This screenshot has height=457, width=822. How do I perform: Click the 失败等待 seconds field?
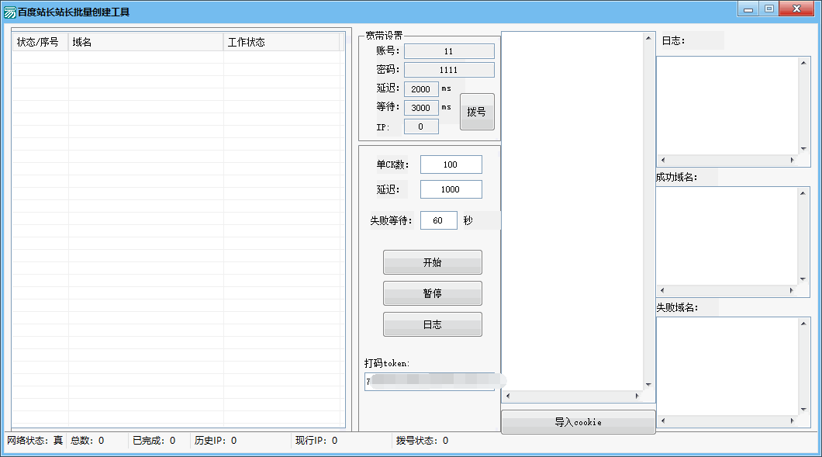pos(438,220)
